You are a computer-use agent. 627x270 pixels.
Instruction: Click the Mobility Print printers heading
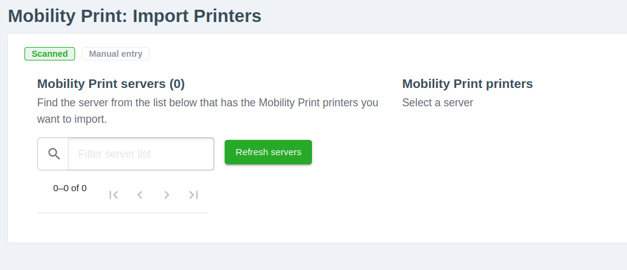(x=467, y=84)
